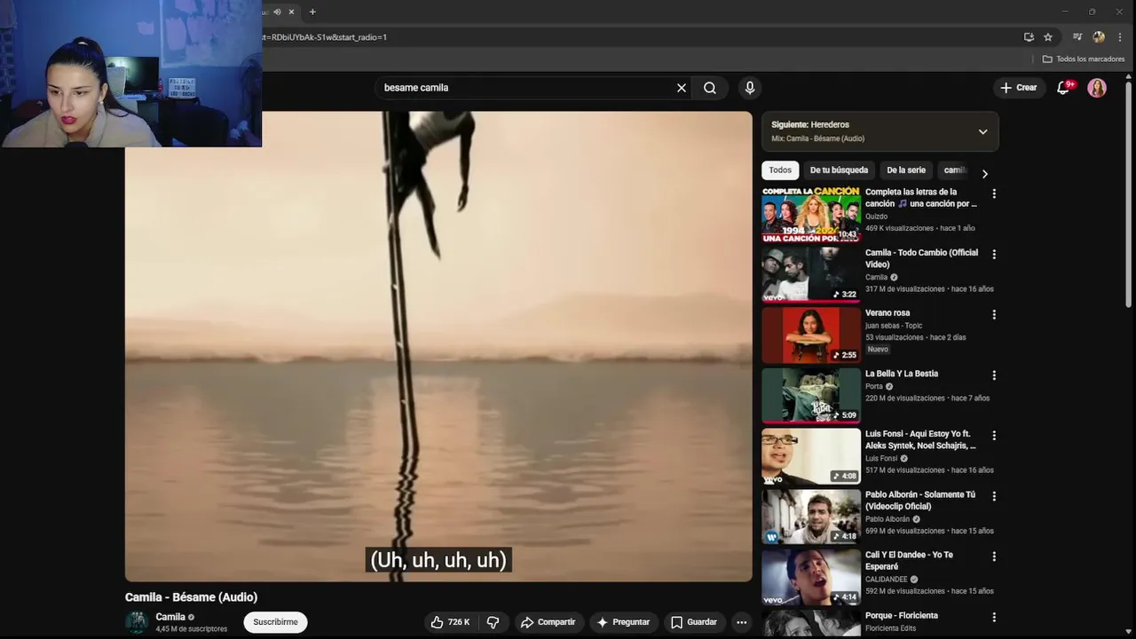Open options for La Bella Y La Bestia
Viewport: 1136px width, 639px height.
(x=994, y=375)
